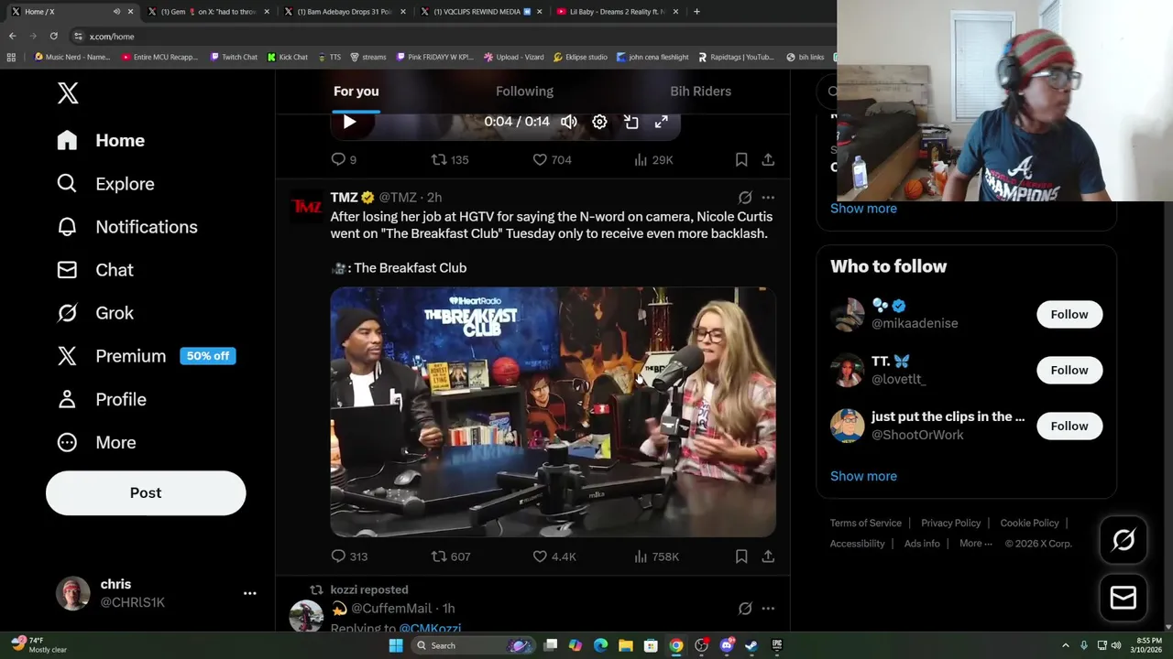The image size is (1173, 659).
Task: Switch to Bam Adebayo Drops 31 tab
Action: [346, 12]
